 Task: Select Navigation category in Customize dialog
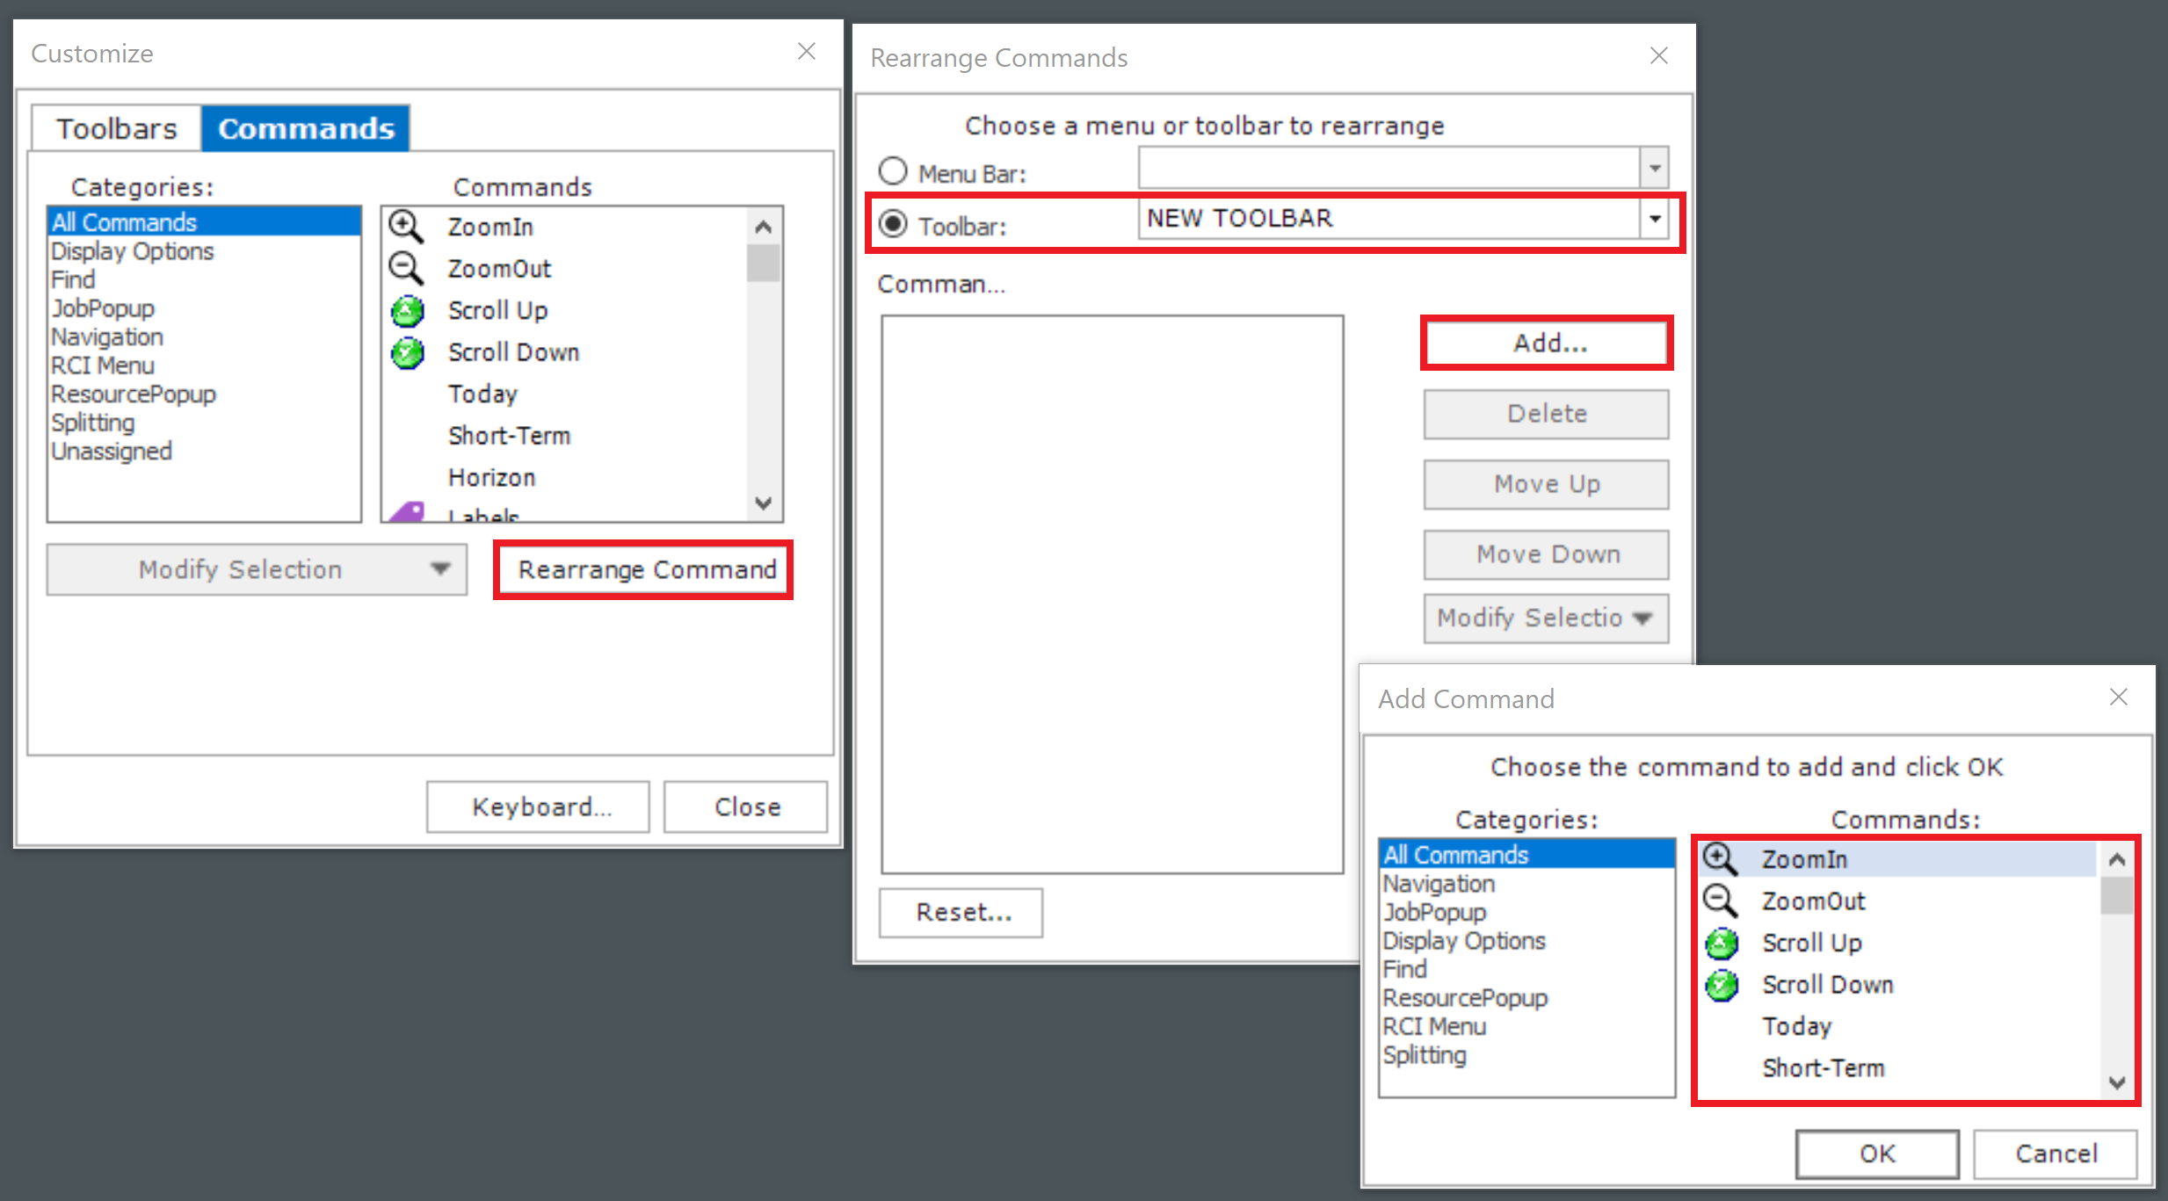click(107, 337)
